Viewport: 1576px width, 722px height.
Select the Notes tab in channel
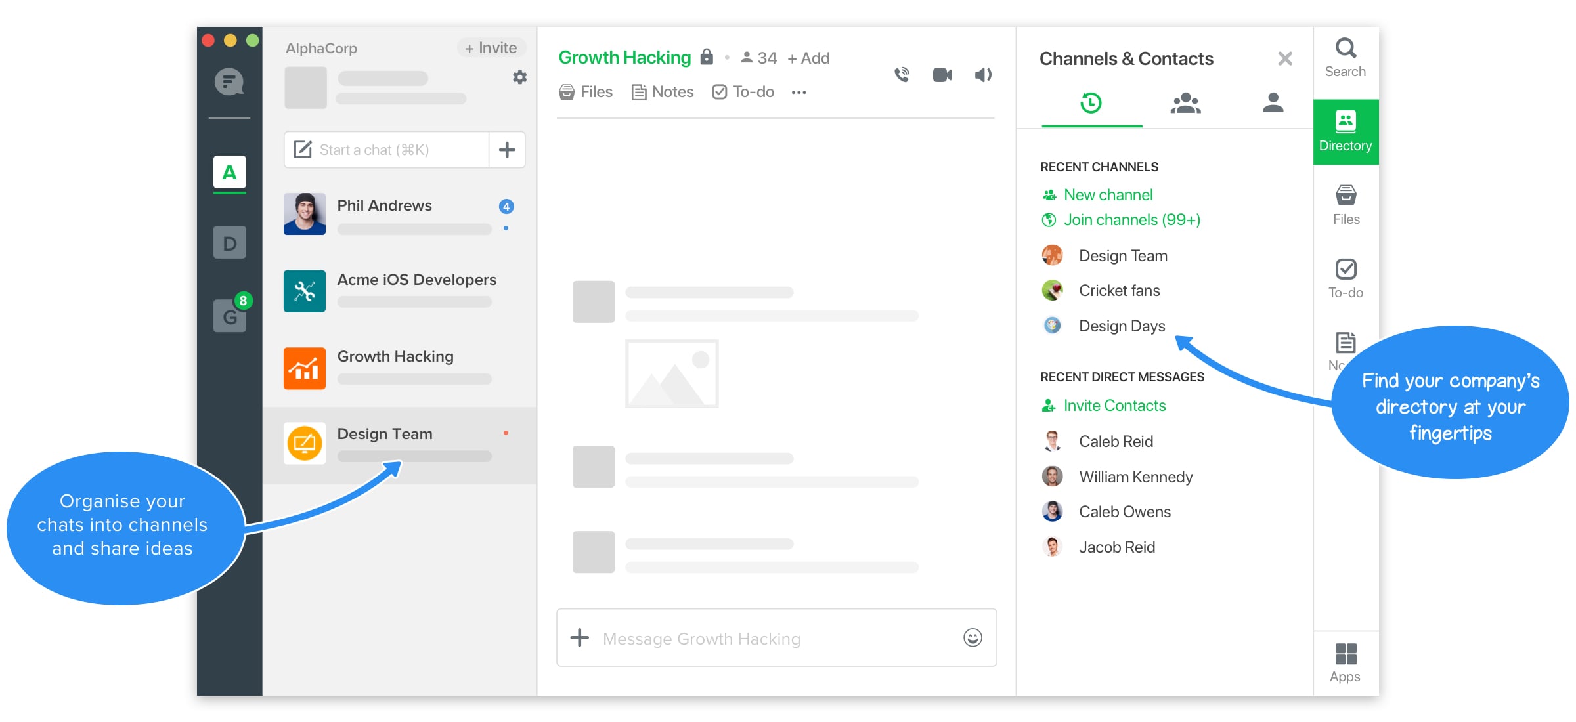tap(663, 91)
